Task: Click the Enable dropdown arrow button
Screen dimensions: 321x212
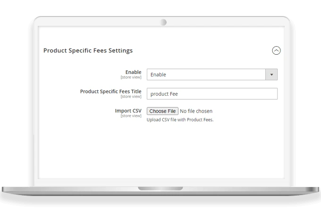Action: pos(271,74)
